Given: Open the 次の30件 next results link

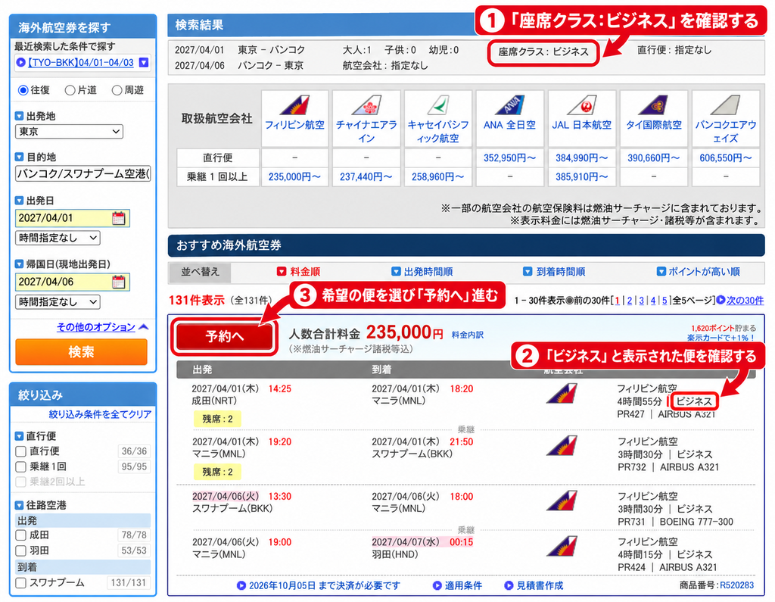Looking at the screenshot, I should (x=745, y=300).
